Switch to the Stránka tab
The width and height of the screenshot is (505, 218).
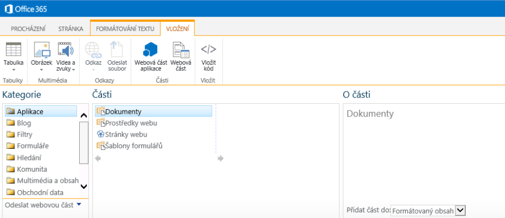click(71, 28)
